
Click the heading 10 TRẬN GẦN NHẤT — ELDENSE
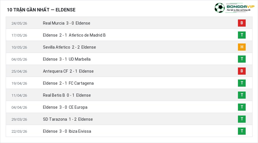coord(41,10)
